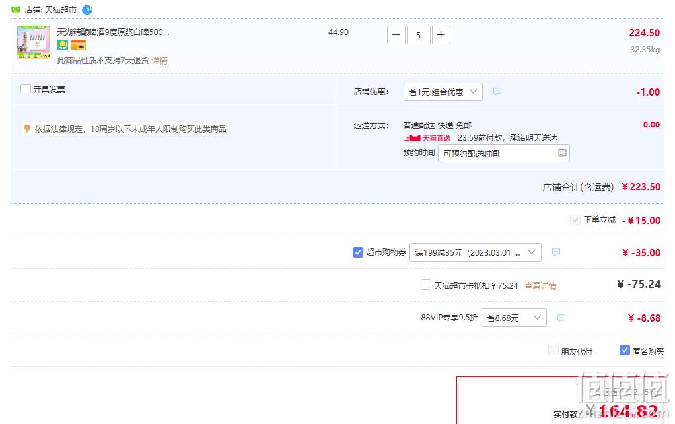Open the comment icon beside 88VIP dropdown
This screenshot has width=675, height=424.
pyautogui.click(x=561, y=318)
